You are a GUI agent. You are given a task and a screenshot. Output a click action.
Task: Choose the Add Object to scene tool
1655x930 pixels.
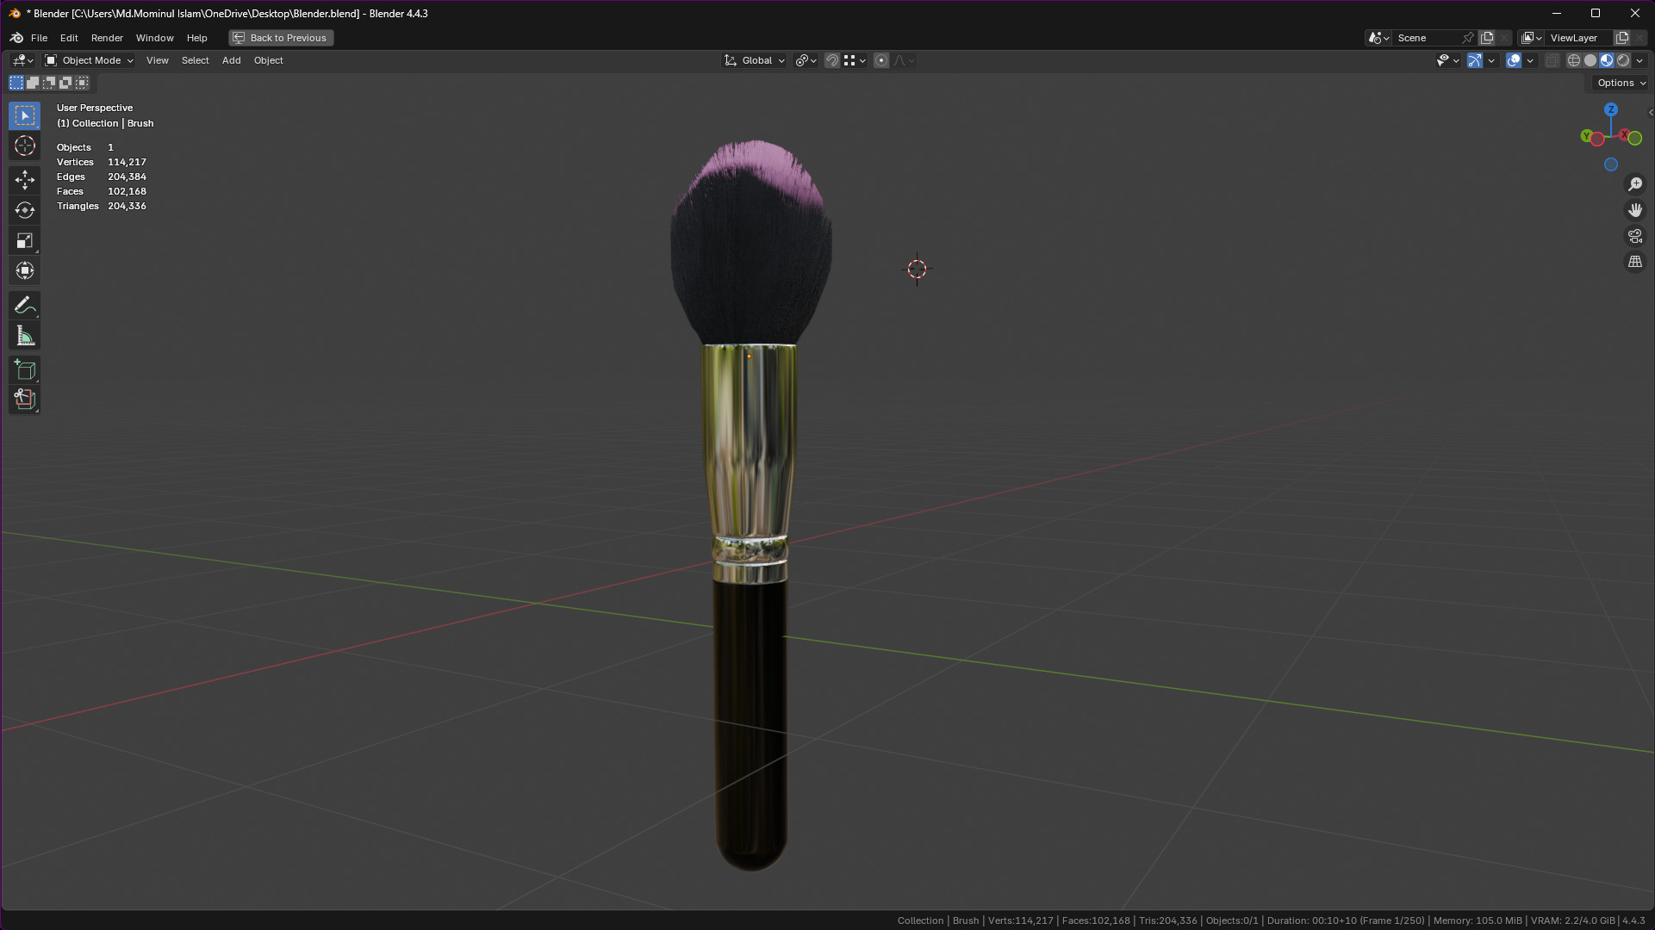pyautogui.click(x=25, y=400)
